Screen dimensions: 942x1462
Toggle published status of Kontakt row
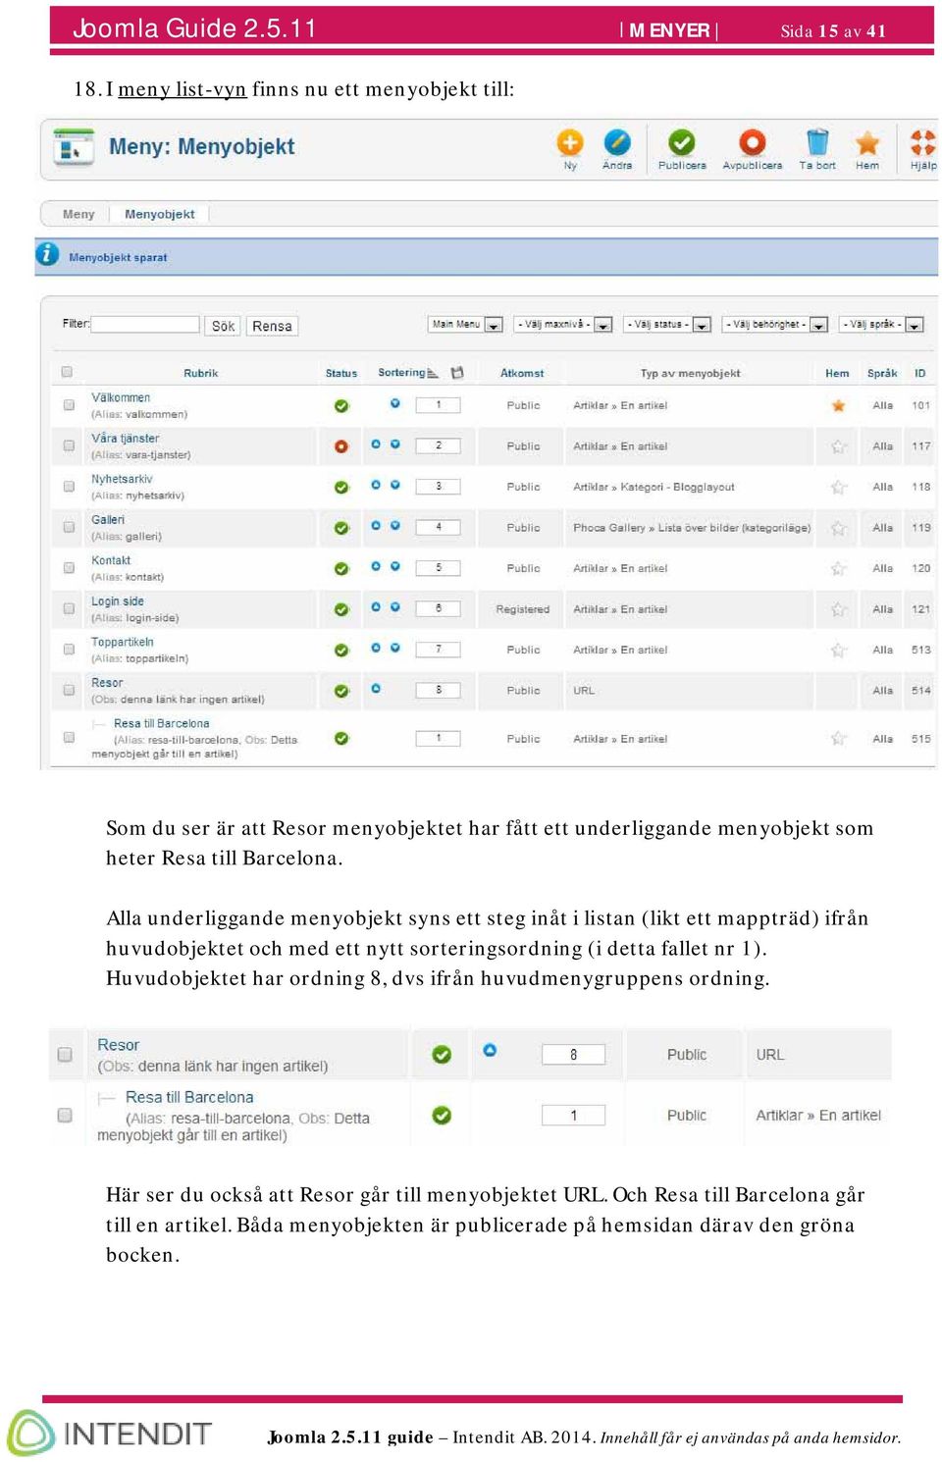tap(341, 568)
